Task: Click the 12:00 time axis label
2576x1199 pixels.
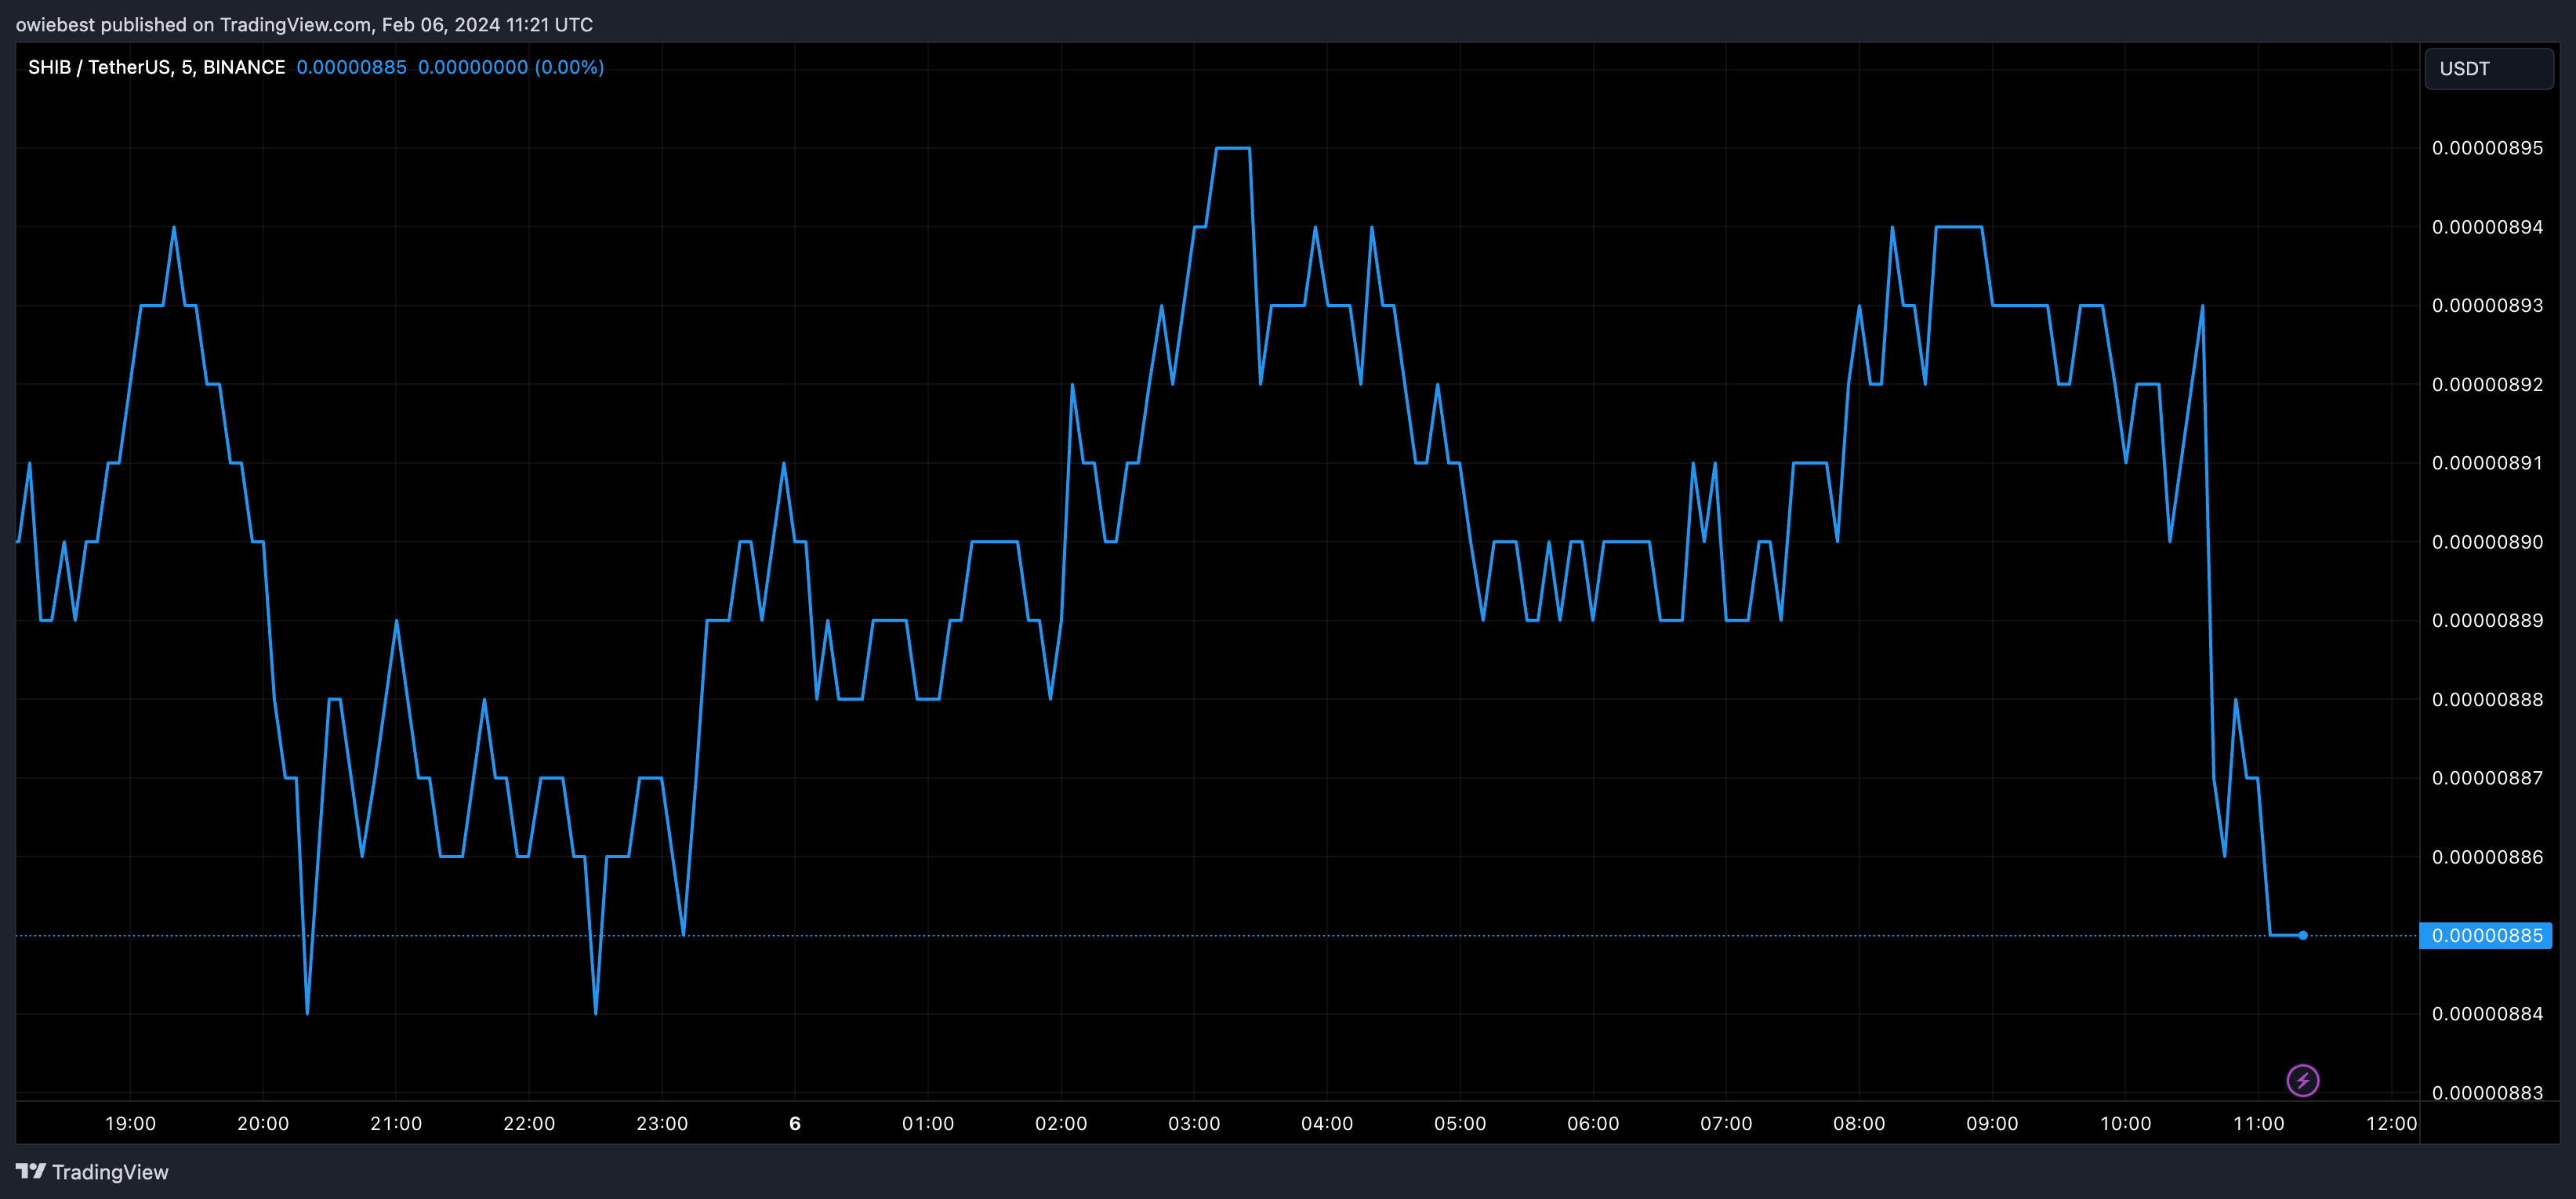Action: [2391, 1123]
